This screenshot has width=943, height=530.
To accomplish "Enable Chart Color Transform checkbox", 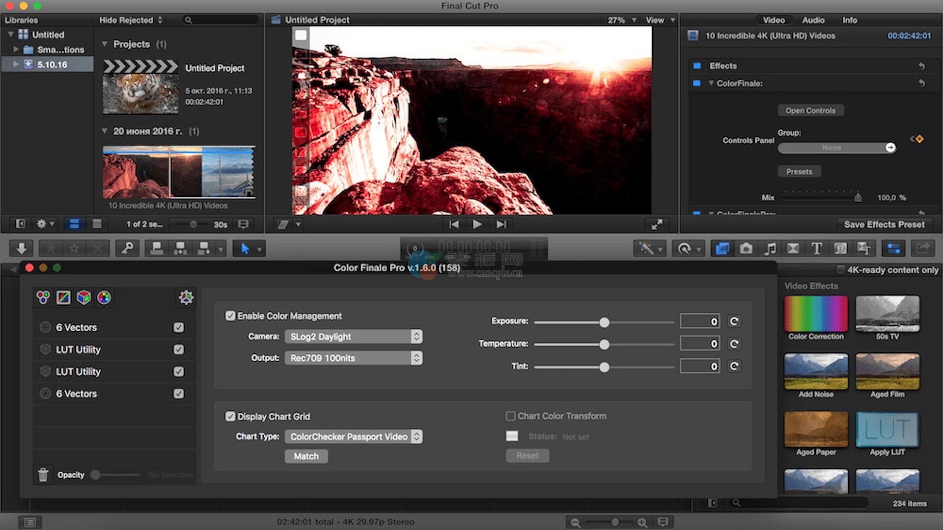I will tap(511, 416).
